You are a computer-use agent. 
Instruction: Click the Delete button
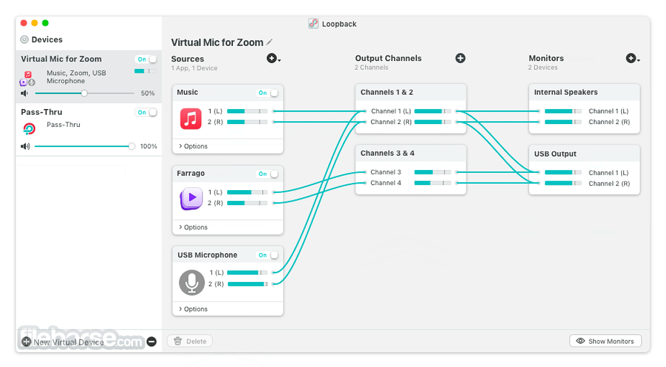point(190,341)
